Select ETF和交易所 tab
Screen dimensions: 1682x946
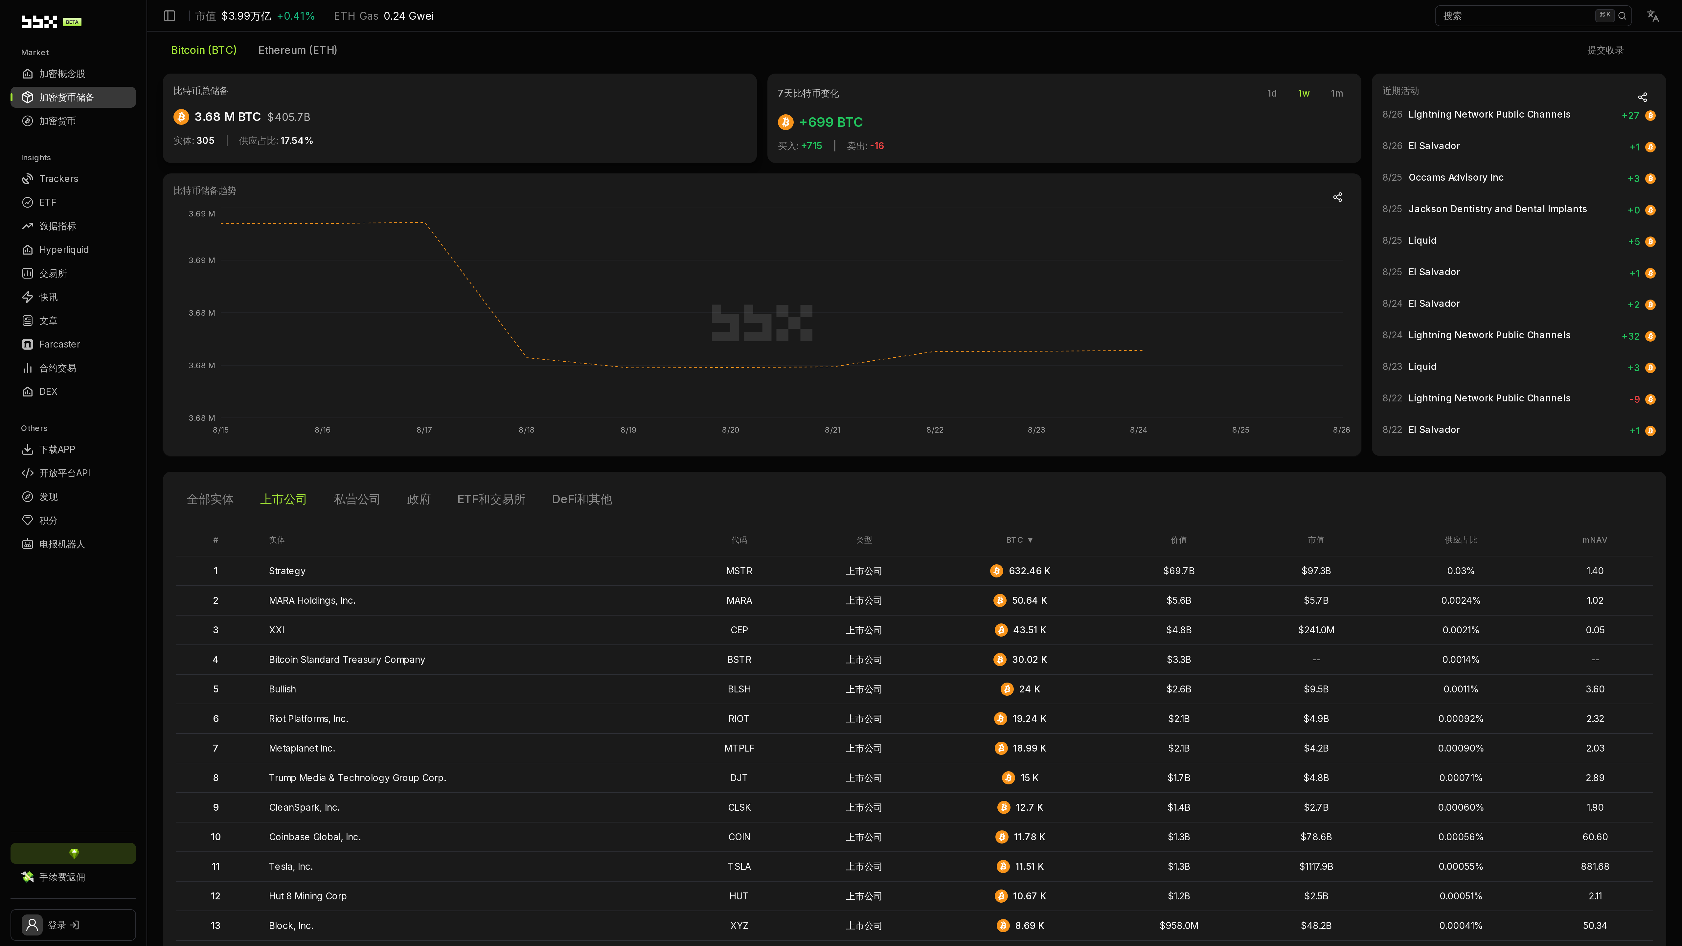(491, 499)
